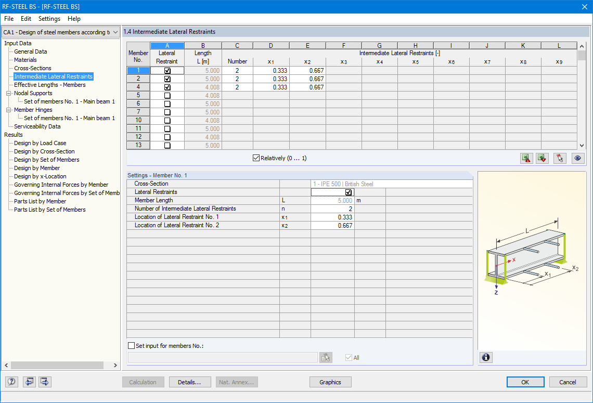Image resolution: width=593 pixels, height=403 pixels.
Task: Toggle Lateral Restraints checkbox in Settings panel
Action: click(349, 192)
